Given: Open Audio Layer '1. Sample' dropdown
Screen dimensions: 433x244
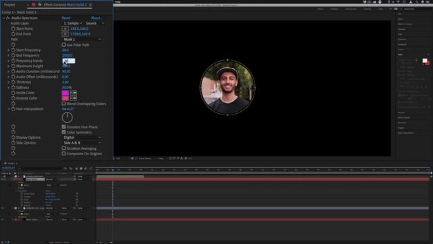Looking at the screenshot, I should point(72,23).
